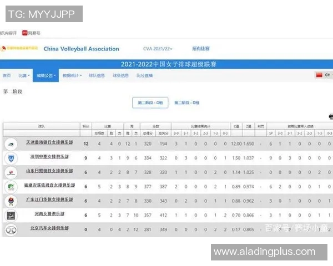
Task: Click the red NetEase bookmark icon
Action: point(24,33)
